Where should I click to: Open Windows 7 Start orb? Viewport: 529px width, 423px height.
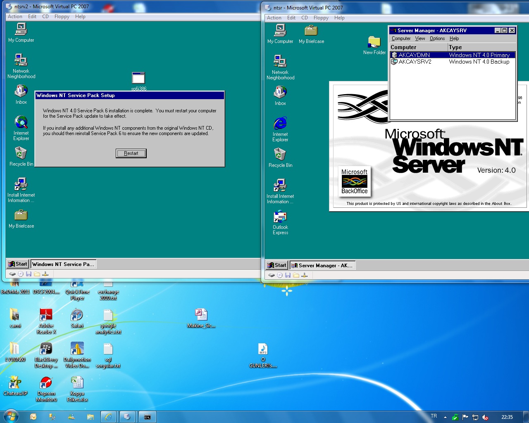(x=11, y=416)
